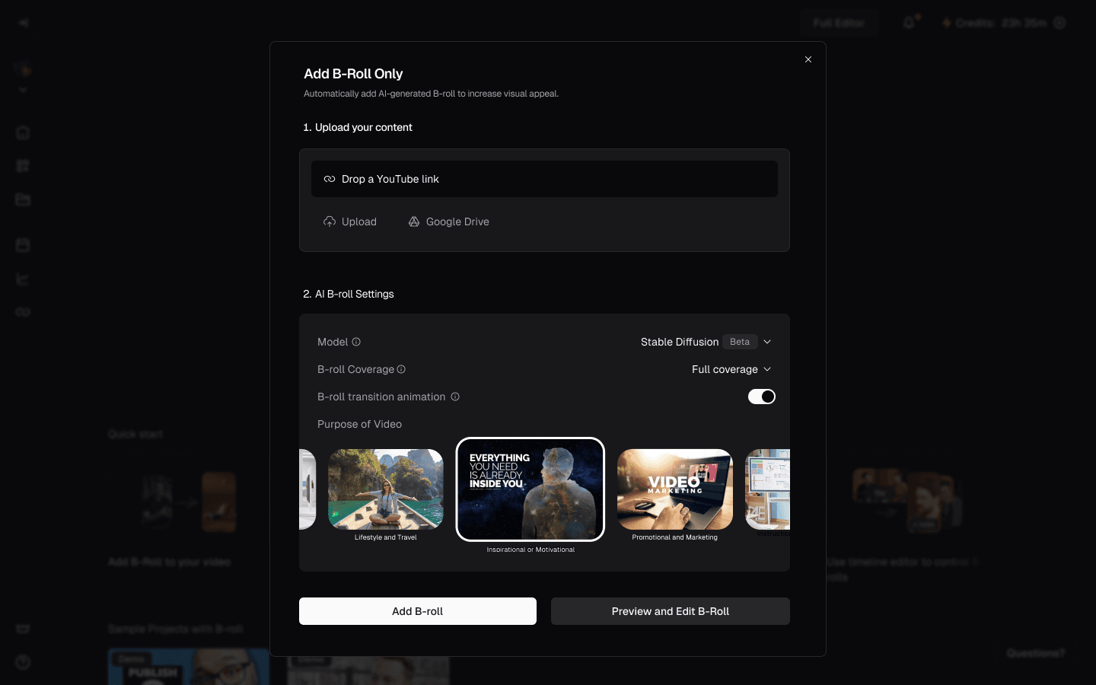Click the Purpose of Video label
1096x685 pixels.
[x=359, y=424]
